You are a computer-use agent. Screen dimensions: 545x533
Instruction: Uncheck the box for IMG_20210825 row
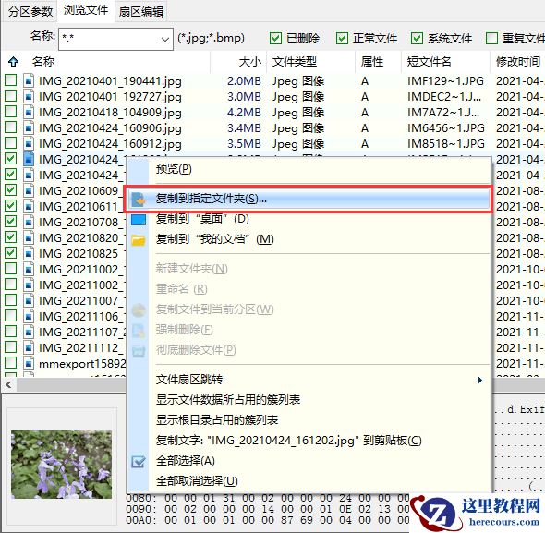pyautogui.click(x=11, y=253)
